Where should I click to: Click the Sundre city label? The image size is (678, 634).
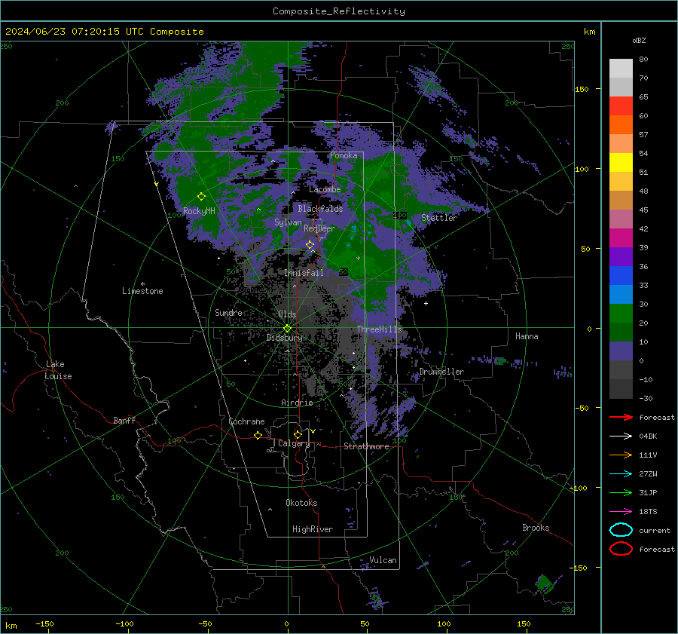click(229, 312)
